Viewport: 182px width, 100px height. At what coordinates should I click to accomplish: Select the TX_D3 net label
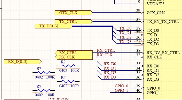[x=125, y=42]
